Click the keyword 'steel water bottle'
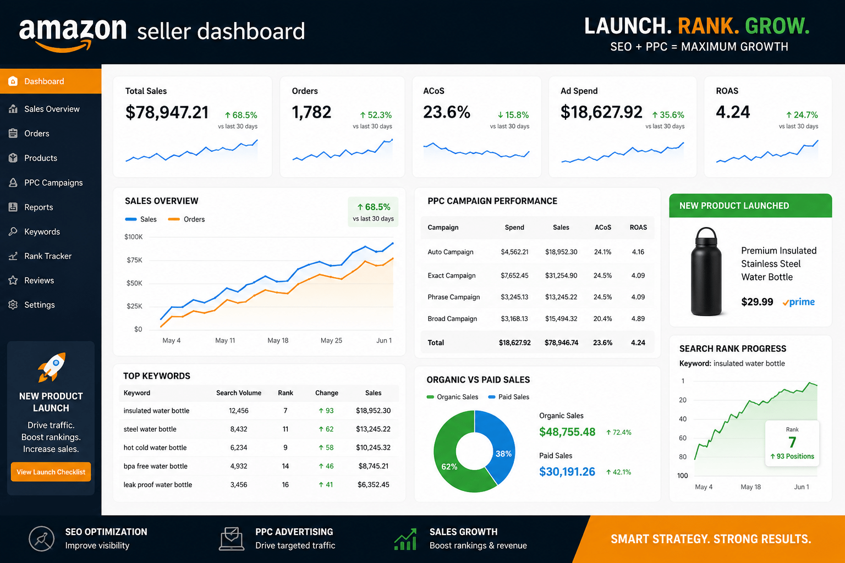This screenshot has height=563, width=845. coord(150,429)
